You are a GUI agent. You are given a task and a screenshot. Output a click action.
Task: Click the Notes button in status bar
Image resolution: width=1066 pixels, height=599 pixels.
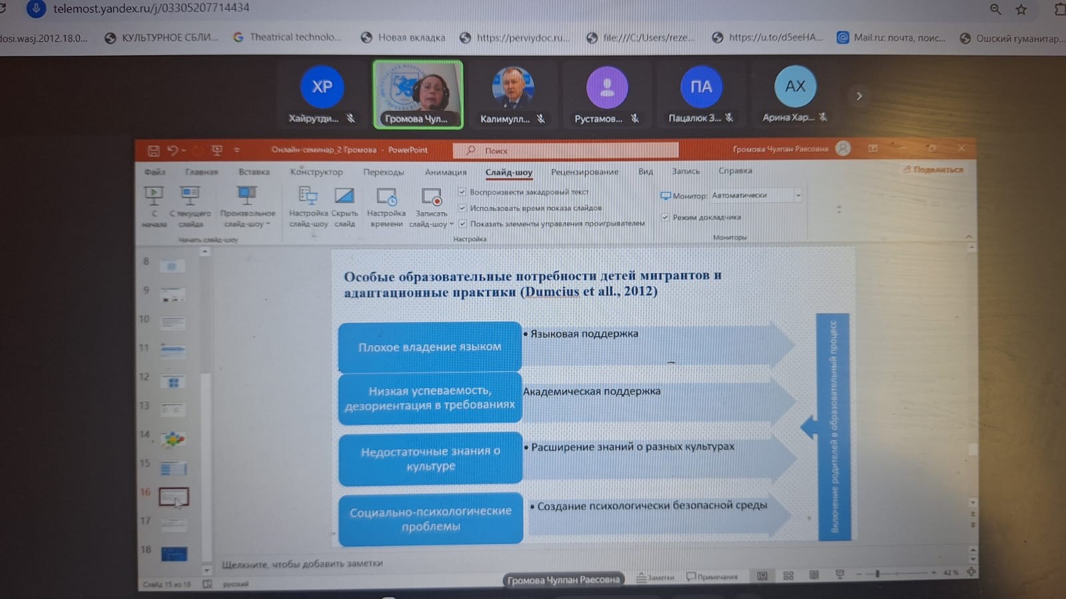(x=655, y=577)
